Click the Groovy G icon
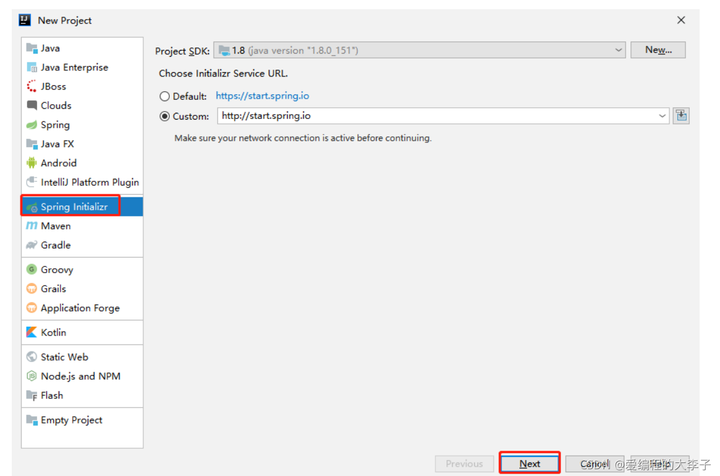This screenshot has width=720, height=476. (x=31, y=269)
